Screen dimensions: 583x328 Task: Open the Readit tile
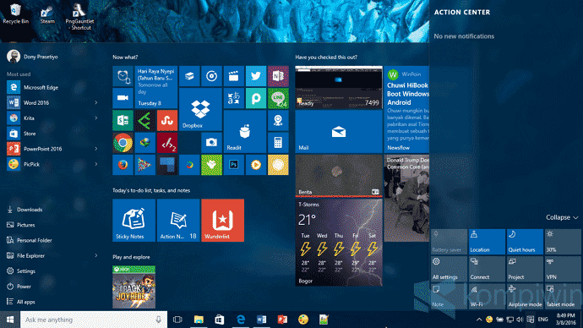(x=245, y=132)
